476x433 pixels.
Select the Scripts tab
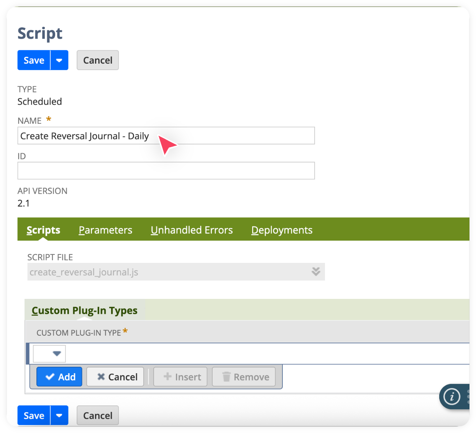tap(43, 230)
